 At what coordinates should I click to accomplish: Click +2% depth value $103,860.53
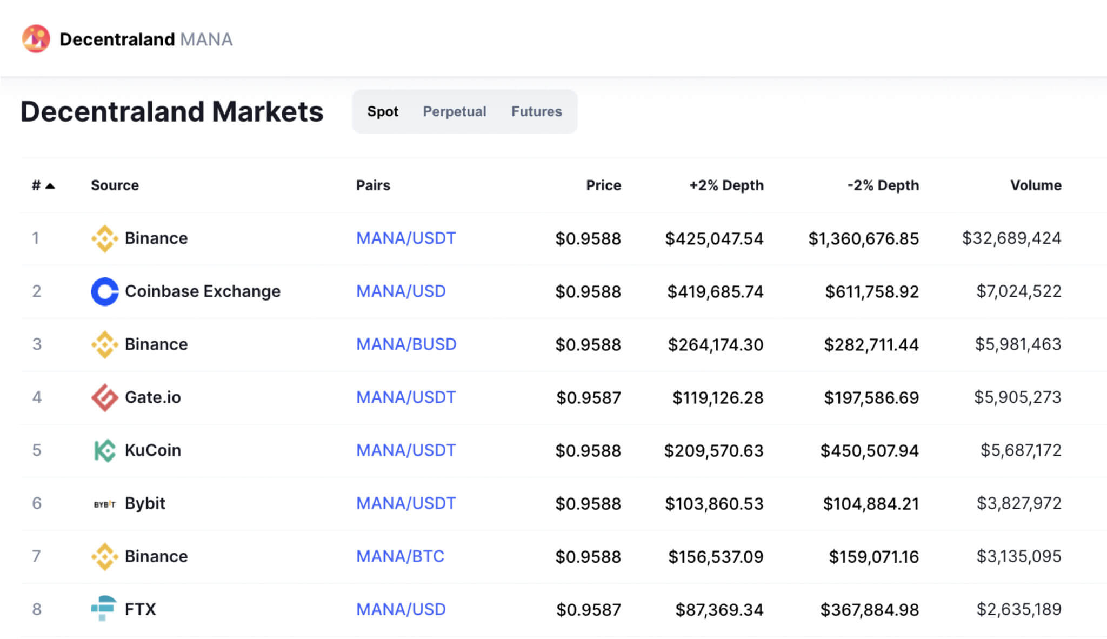(x=714, y=503)
